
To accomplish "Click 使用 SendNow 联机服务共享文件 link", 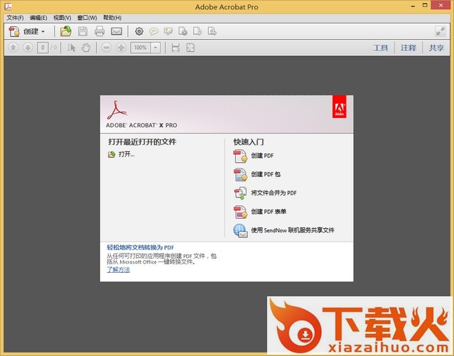I will click(x=293, y=230).
